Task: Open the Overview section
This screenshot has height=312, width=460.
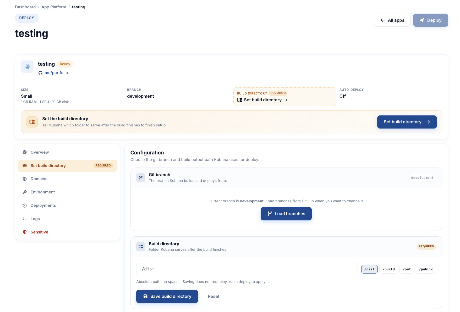Action: pyautogui.click(x=67, y=152)
